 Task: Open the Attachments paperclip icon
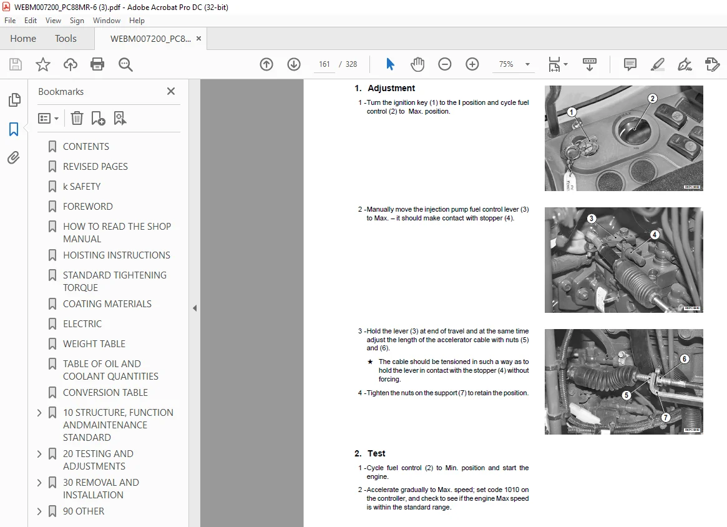pos(14,158)
